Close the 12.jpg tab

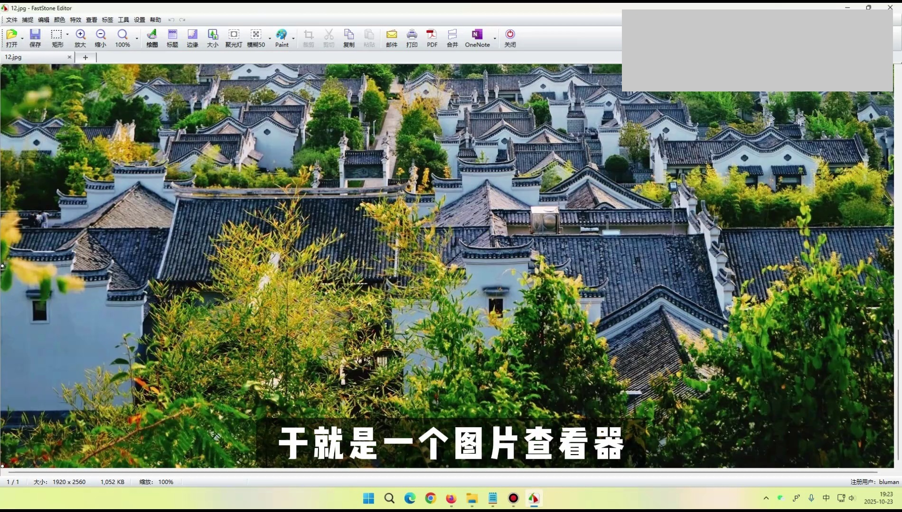point(69,57)
